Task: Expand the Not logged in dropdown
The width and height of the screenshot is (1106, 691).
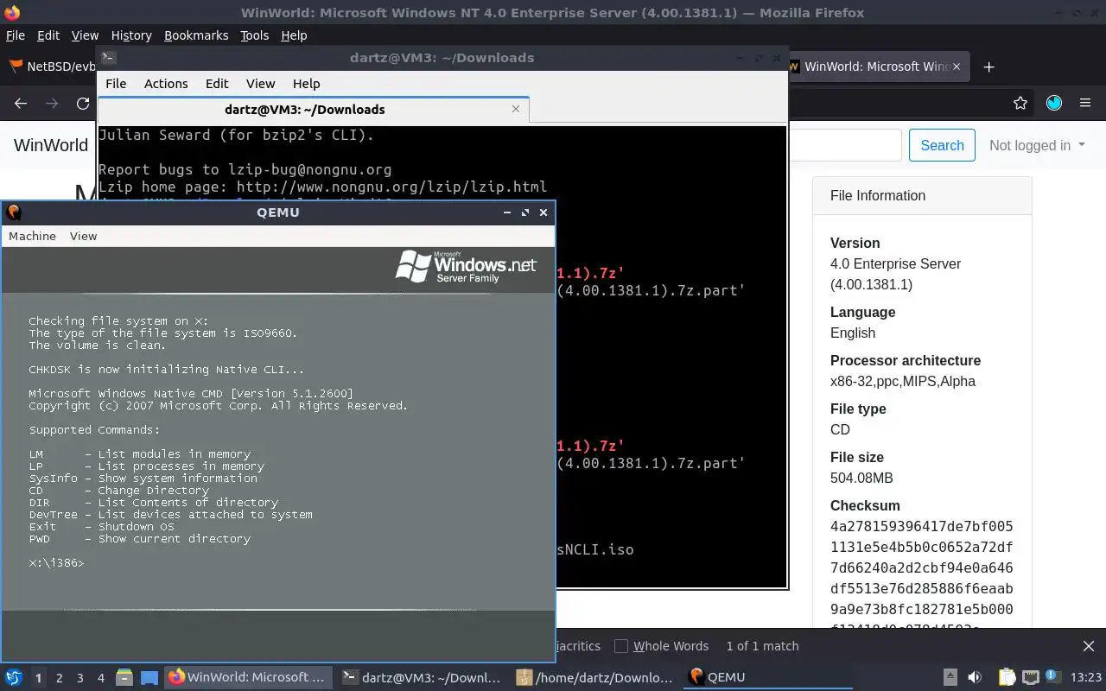Action: click(x=1037, y=145)
